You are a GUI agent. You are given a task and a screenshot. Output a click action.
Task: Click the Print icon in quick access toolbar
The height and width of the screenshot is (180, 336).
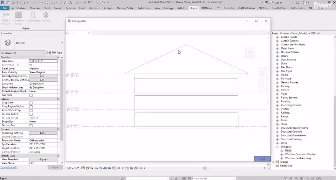[46, 3]
